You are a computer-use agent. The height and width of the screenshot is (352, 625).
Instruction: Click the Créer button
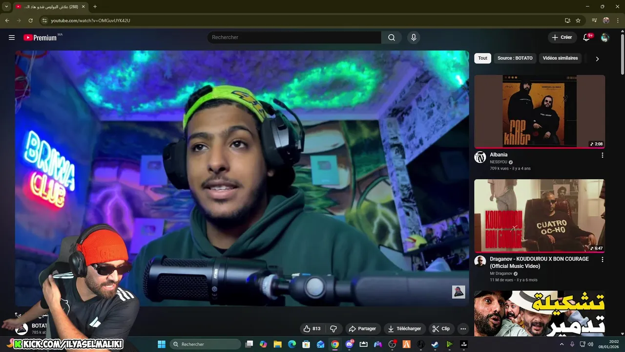pyautogui.click(x=562, y=38)
